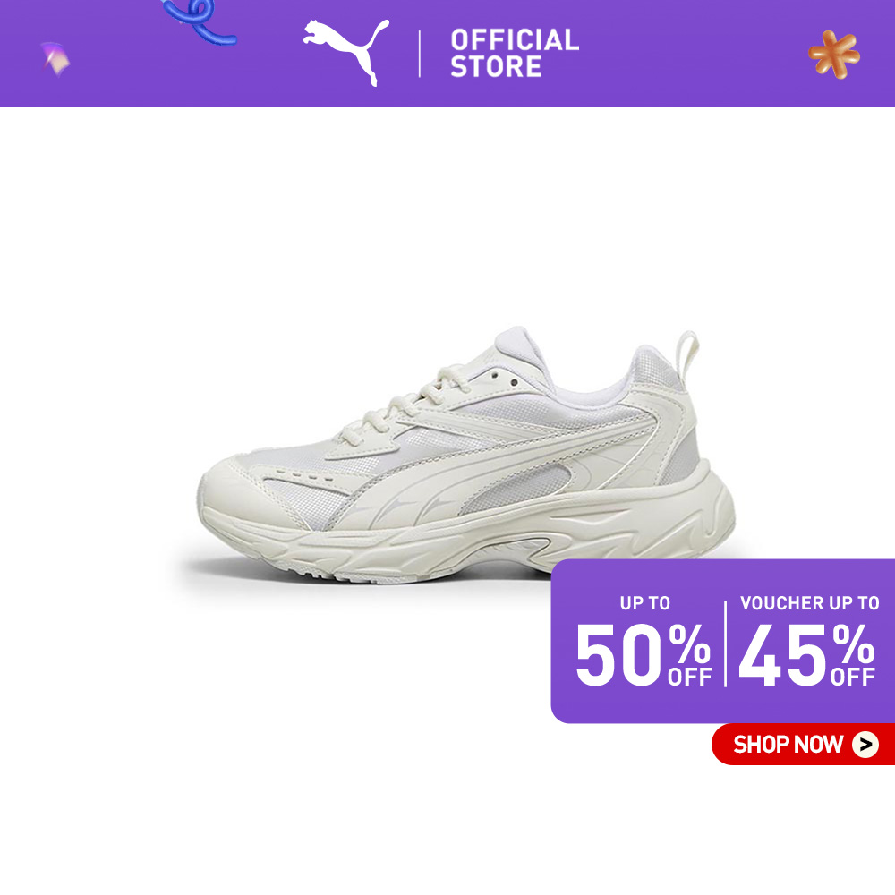Click the Voucher Up To label
The image size is (895, 895).
coord(809,602)
